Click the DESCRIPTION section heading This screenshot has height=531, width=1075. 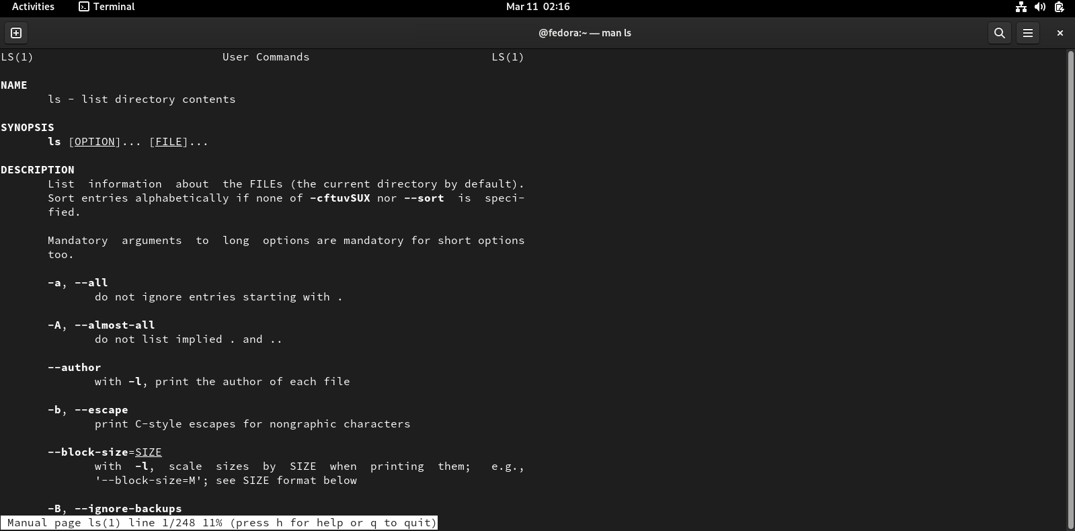(38, 170)
